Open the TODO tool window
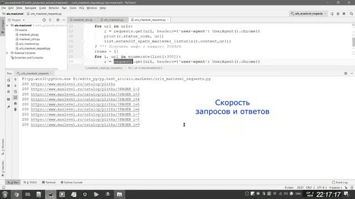Viewport: 355px width, 199px height. tap(30, 182)
